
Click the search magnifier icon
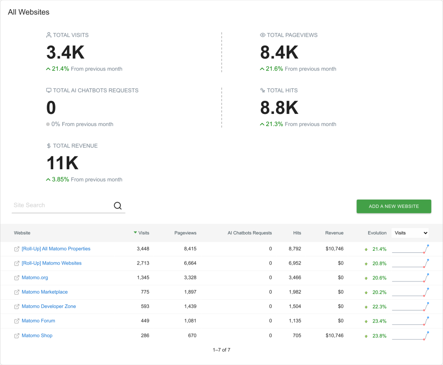pos(118,206)
